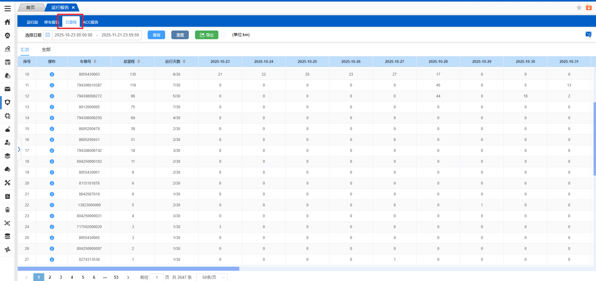Click the star favorite icon at top right
This screenshot has width=596, height=281.
click(x=579, y=8)
